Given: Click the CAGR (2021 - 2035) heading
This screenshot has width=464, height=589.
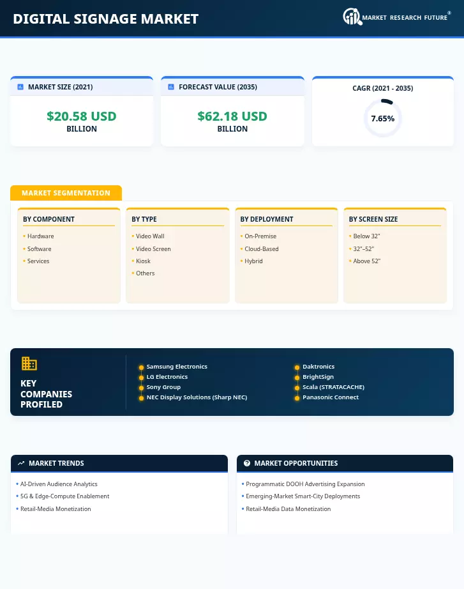Looking at the screenshot, I should pos(382,88).
